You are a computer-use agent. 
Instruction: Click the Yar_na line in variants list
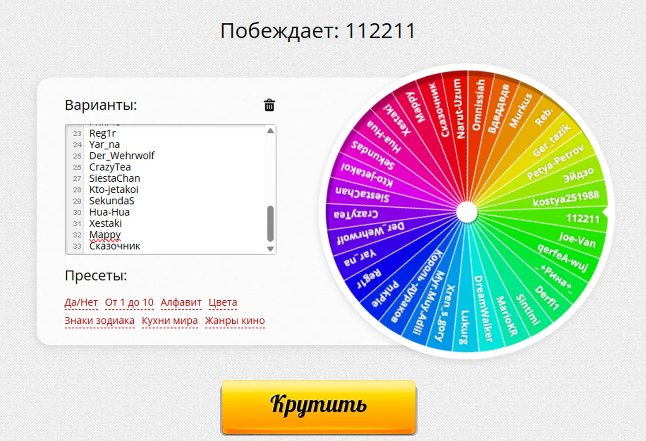pos(104,145)
